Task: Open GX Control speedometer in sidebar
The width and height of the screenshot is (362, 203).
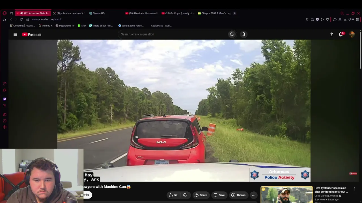Action: [x=5, y=84]
